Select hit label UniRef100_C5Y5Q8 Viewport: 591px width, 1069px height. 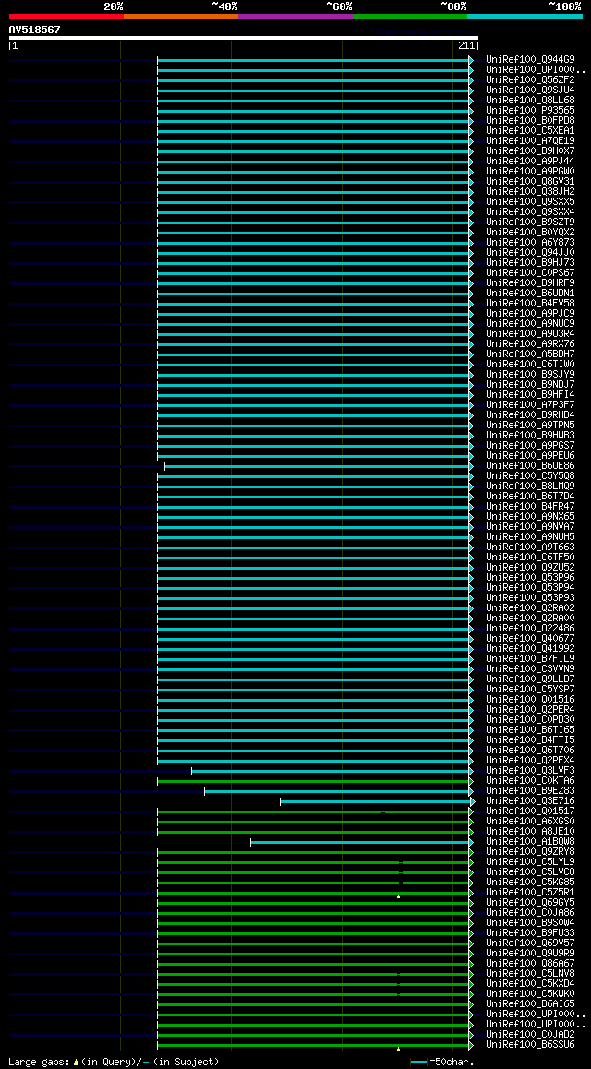coord(530,475)
